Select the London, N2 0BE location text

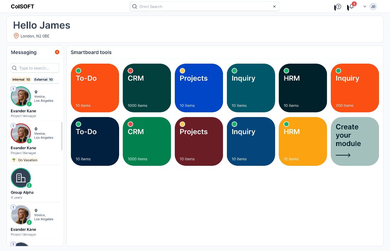point(35,36)
